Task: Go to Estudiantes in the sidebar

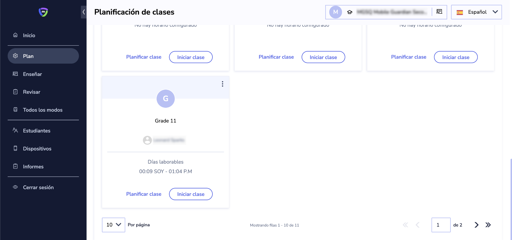Action: 36,131
